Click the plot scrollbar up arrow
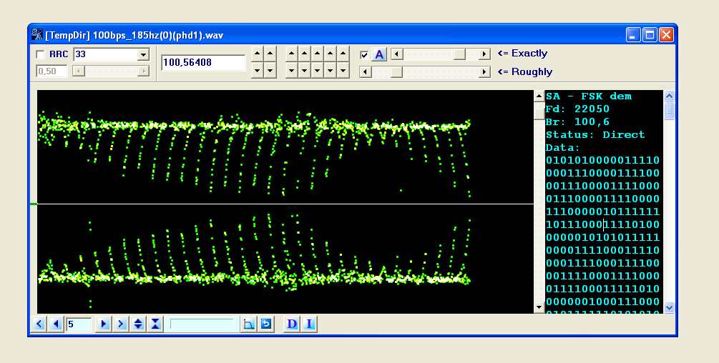Screen dimensions: 719x363 [x=539, y=96]
